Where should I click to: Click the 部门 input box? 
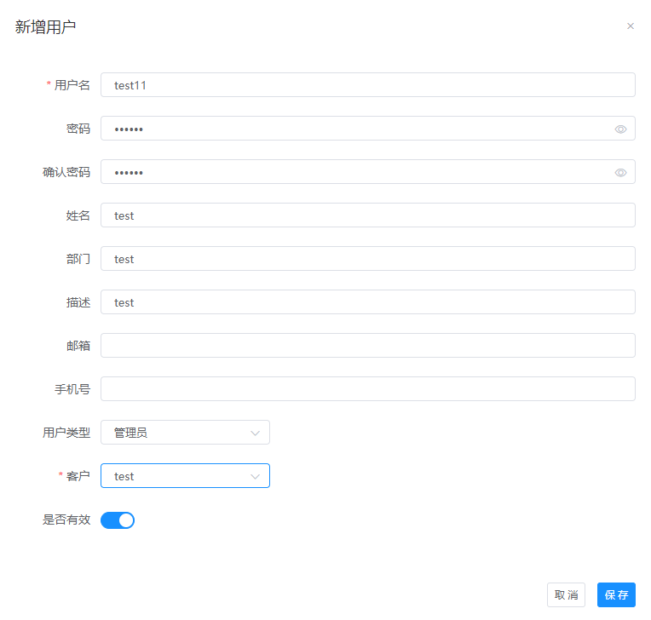pos(366,259)
